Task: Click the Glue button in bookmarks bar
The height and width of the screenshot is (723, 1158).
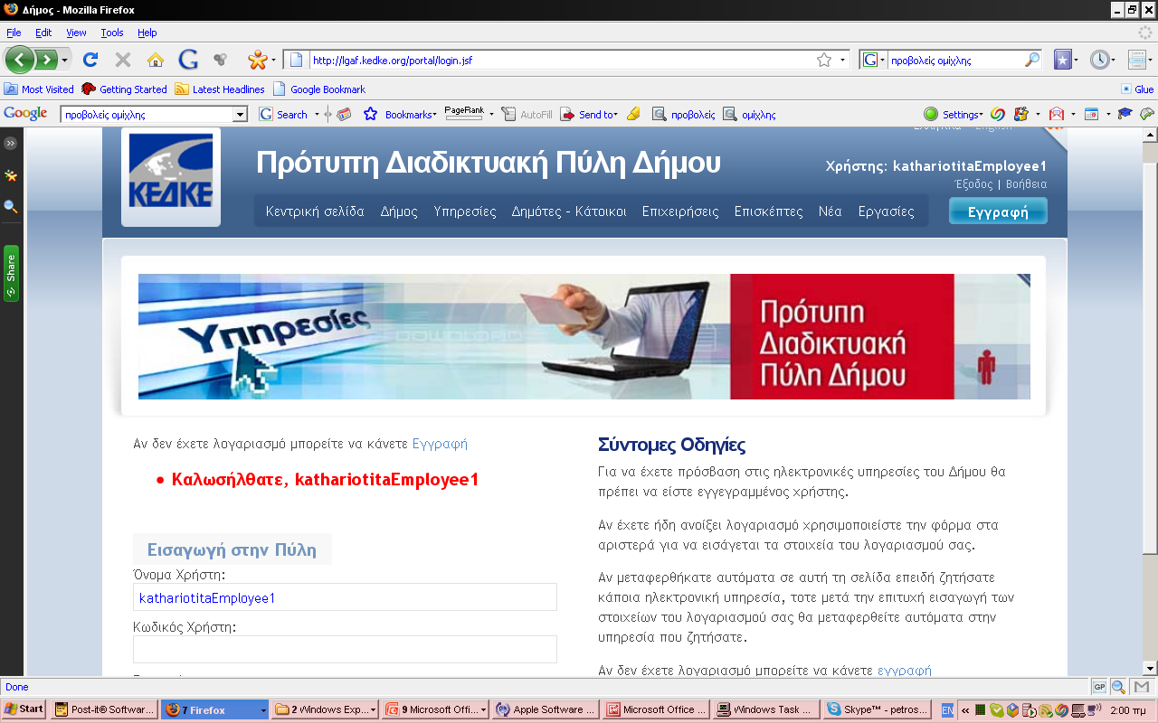Action: point(1138,89)
